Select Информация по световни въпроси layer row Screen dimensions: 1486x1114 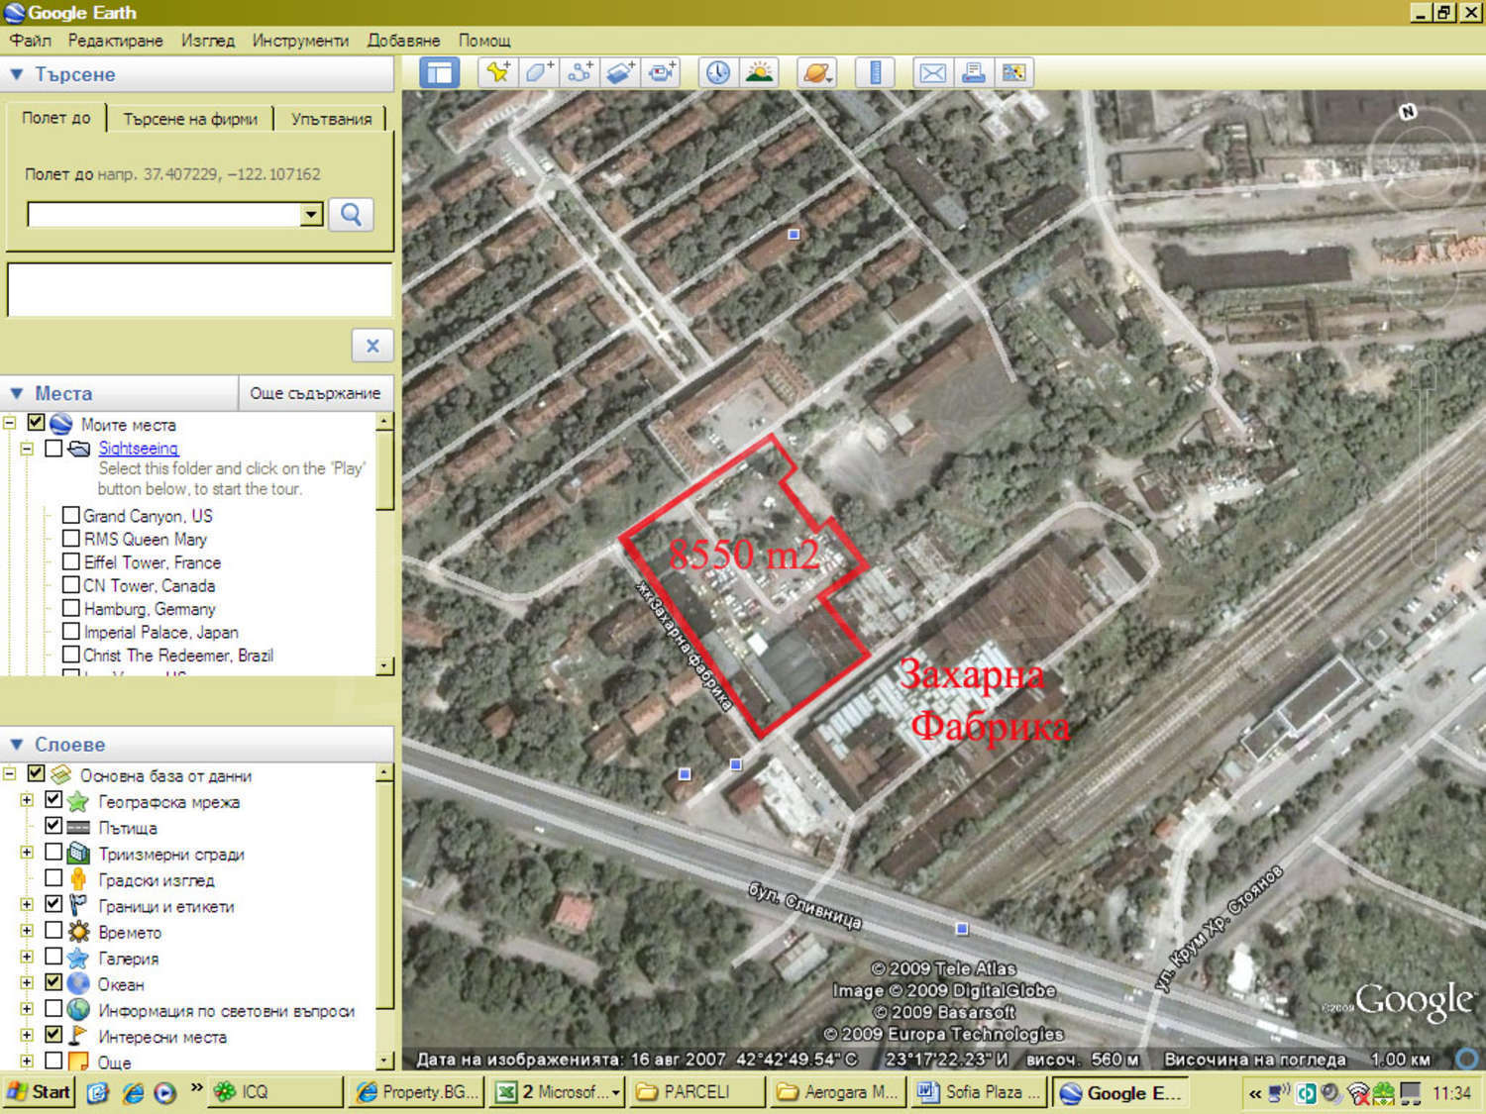226,1011
